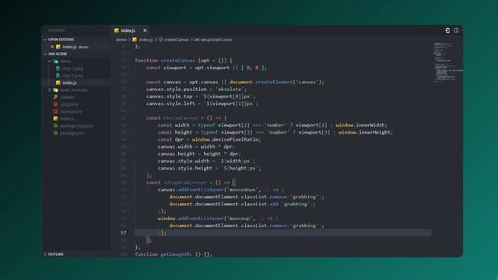The width and height of the screenshot is (498, 280).
Task: Click 'setupGrabCursor' constant name
Action: pyautogui.click(x=185, y=183)
